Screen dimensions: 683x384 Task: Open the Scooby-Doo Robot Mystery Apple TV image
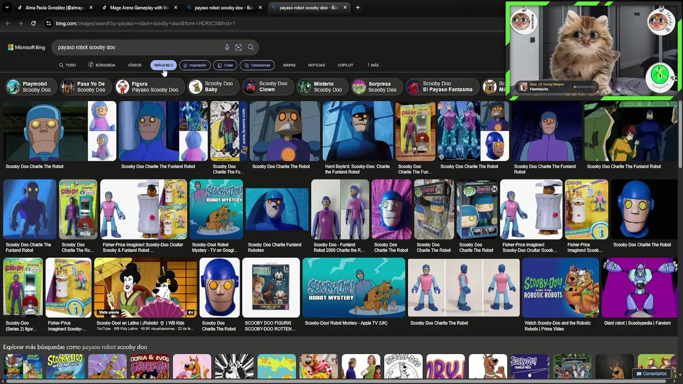coord(354,287)
